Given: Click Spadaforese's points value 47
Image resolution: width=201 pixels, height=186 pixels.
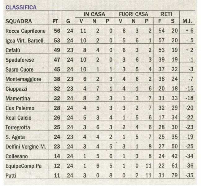Looking at the screenshot, I should point(57,60).
